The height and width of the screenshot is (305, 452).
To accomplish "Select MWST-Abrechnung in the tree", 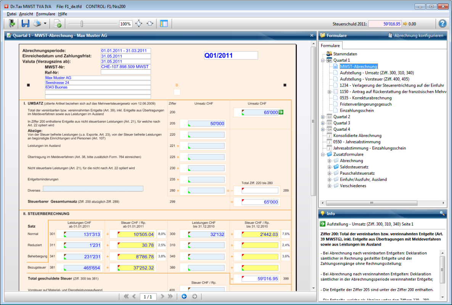I will coord(359,67).
